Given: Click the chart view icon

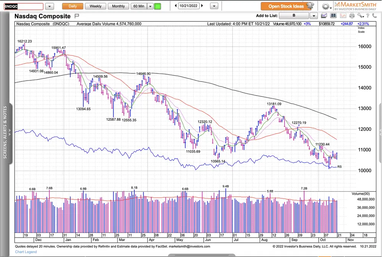Looking at the screenshot, I should [x=324, y=16].
